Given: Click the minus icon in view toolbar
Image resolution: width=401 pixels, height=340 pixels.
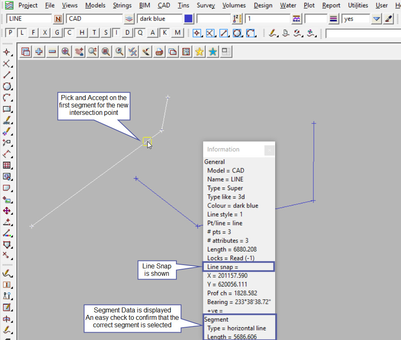Looking at the screenshot, I should (x=52, y=51).
